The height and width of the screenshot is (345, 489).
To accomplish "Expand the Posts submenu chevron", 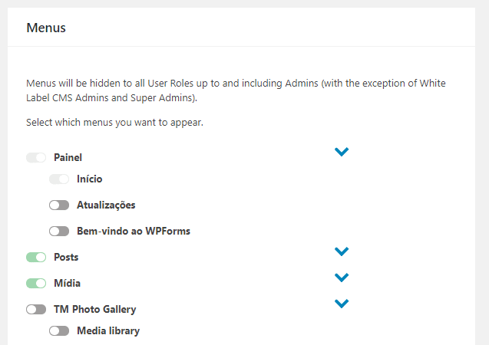I will (x=342, y=251).
